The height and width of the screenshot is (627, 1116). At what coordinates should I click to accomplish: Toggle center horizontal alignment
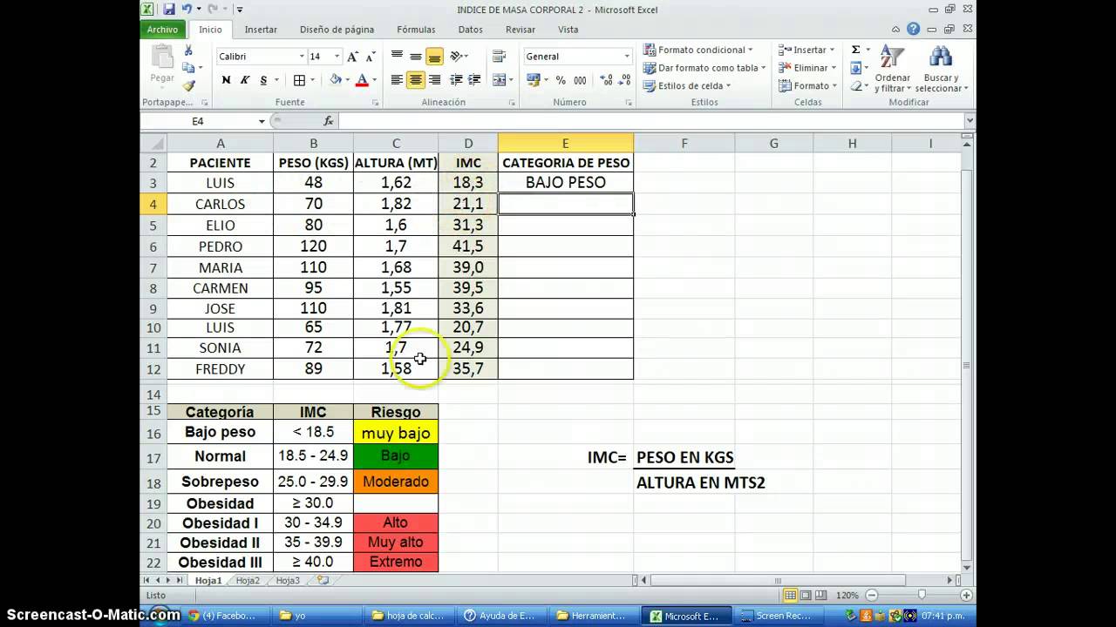pyautogui.click(x=416, y=80)
